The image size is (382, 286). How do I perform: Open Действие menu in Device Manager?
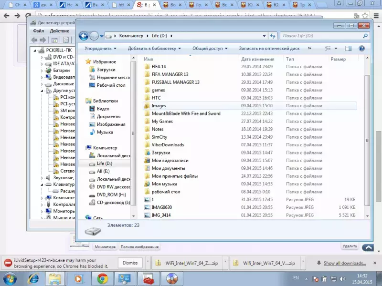(x=59, y=31)
